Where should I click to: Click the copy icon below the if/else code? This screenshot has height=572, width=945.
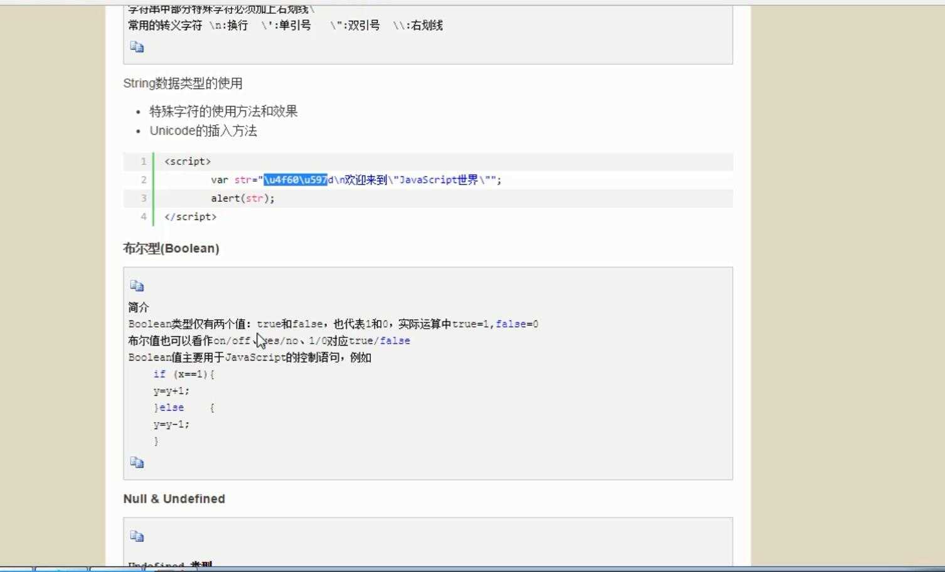(x=137, y=462)
